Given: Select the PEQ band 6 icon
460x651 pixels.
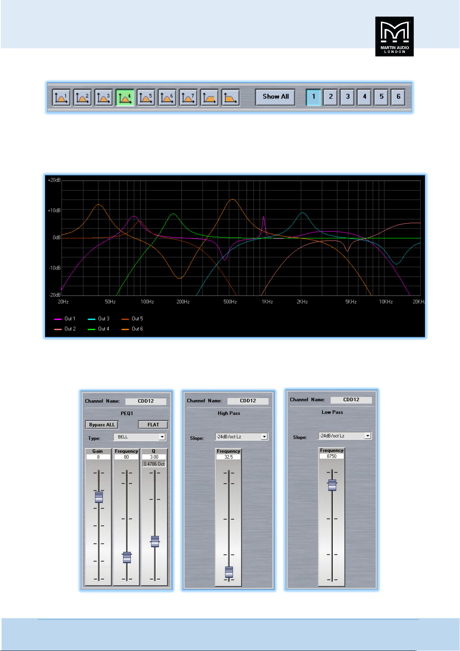Looking at the screenshot, I should (x=167, y=97).
